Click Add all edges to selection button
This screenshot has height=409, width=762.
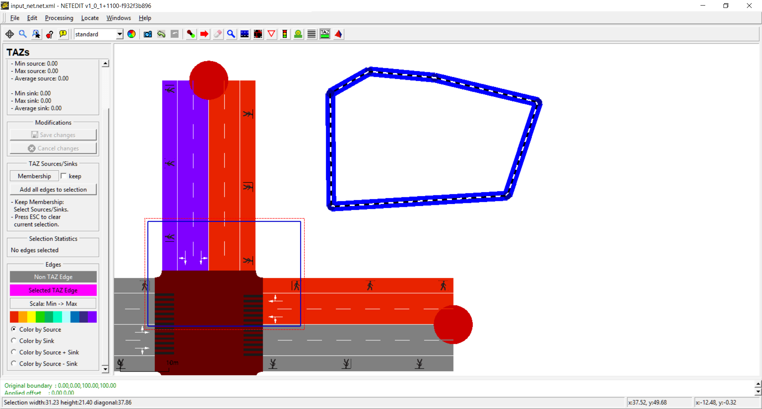point(53,189)
